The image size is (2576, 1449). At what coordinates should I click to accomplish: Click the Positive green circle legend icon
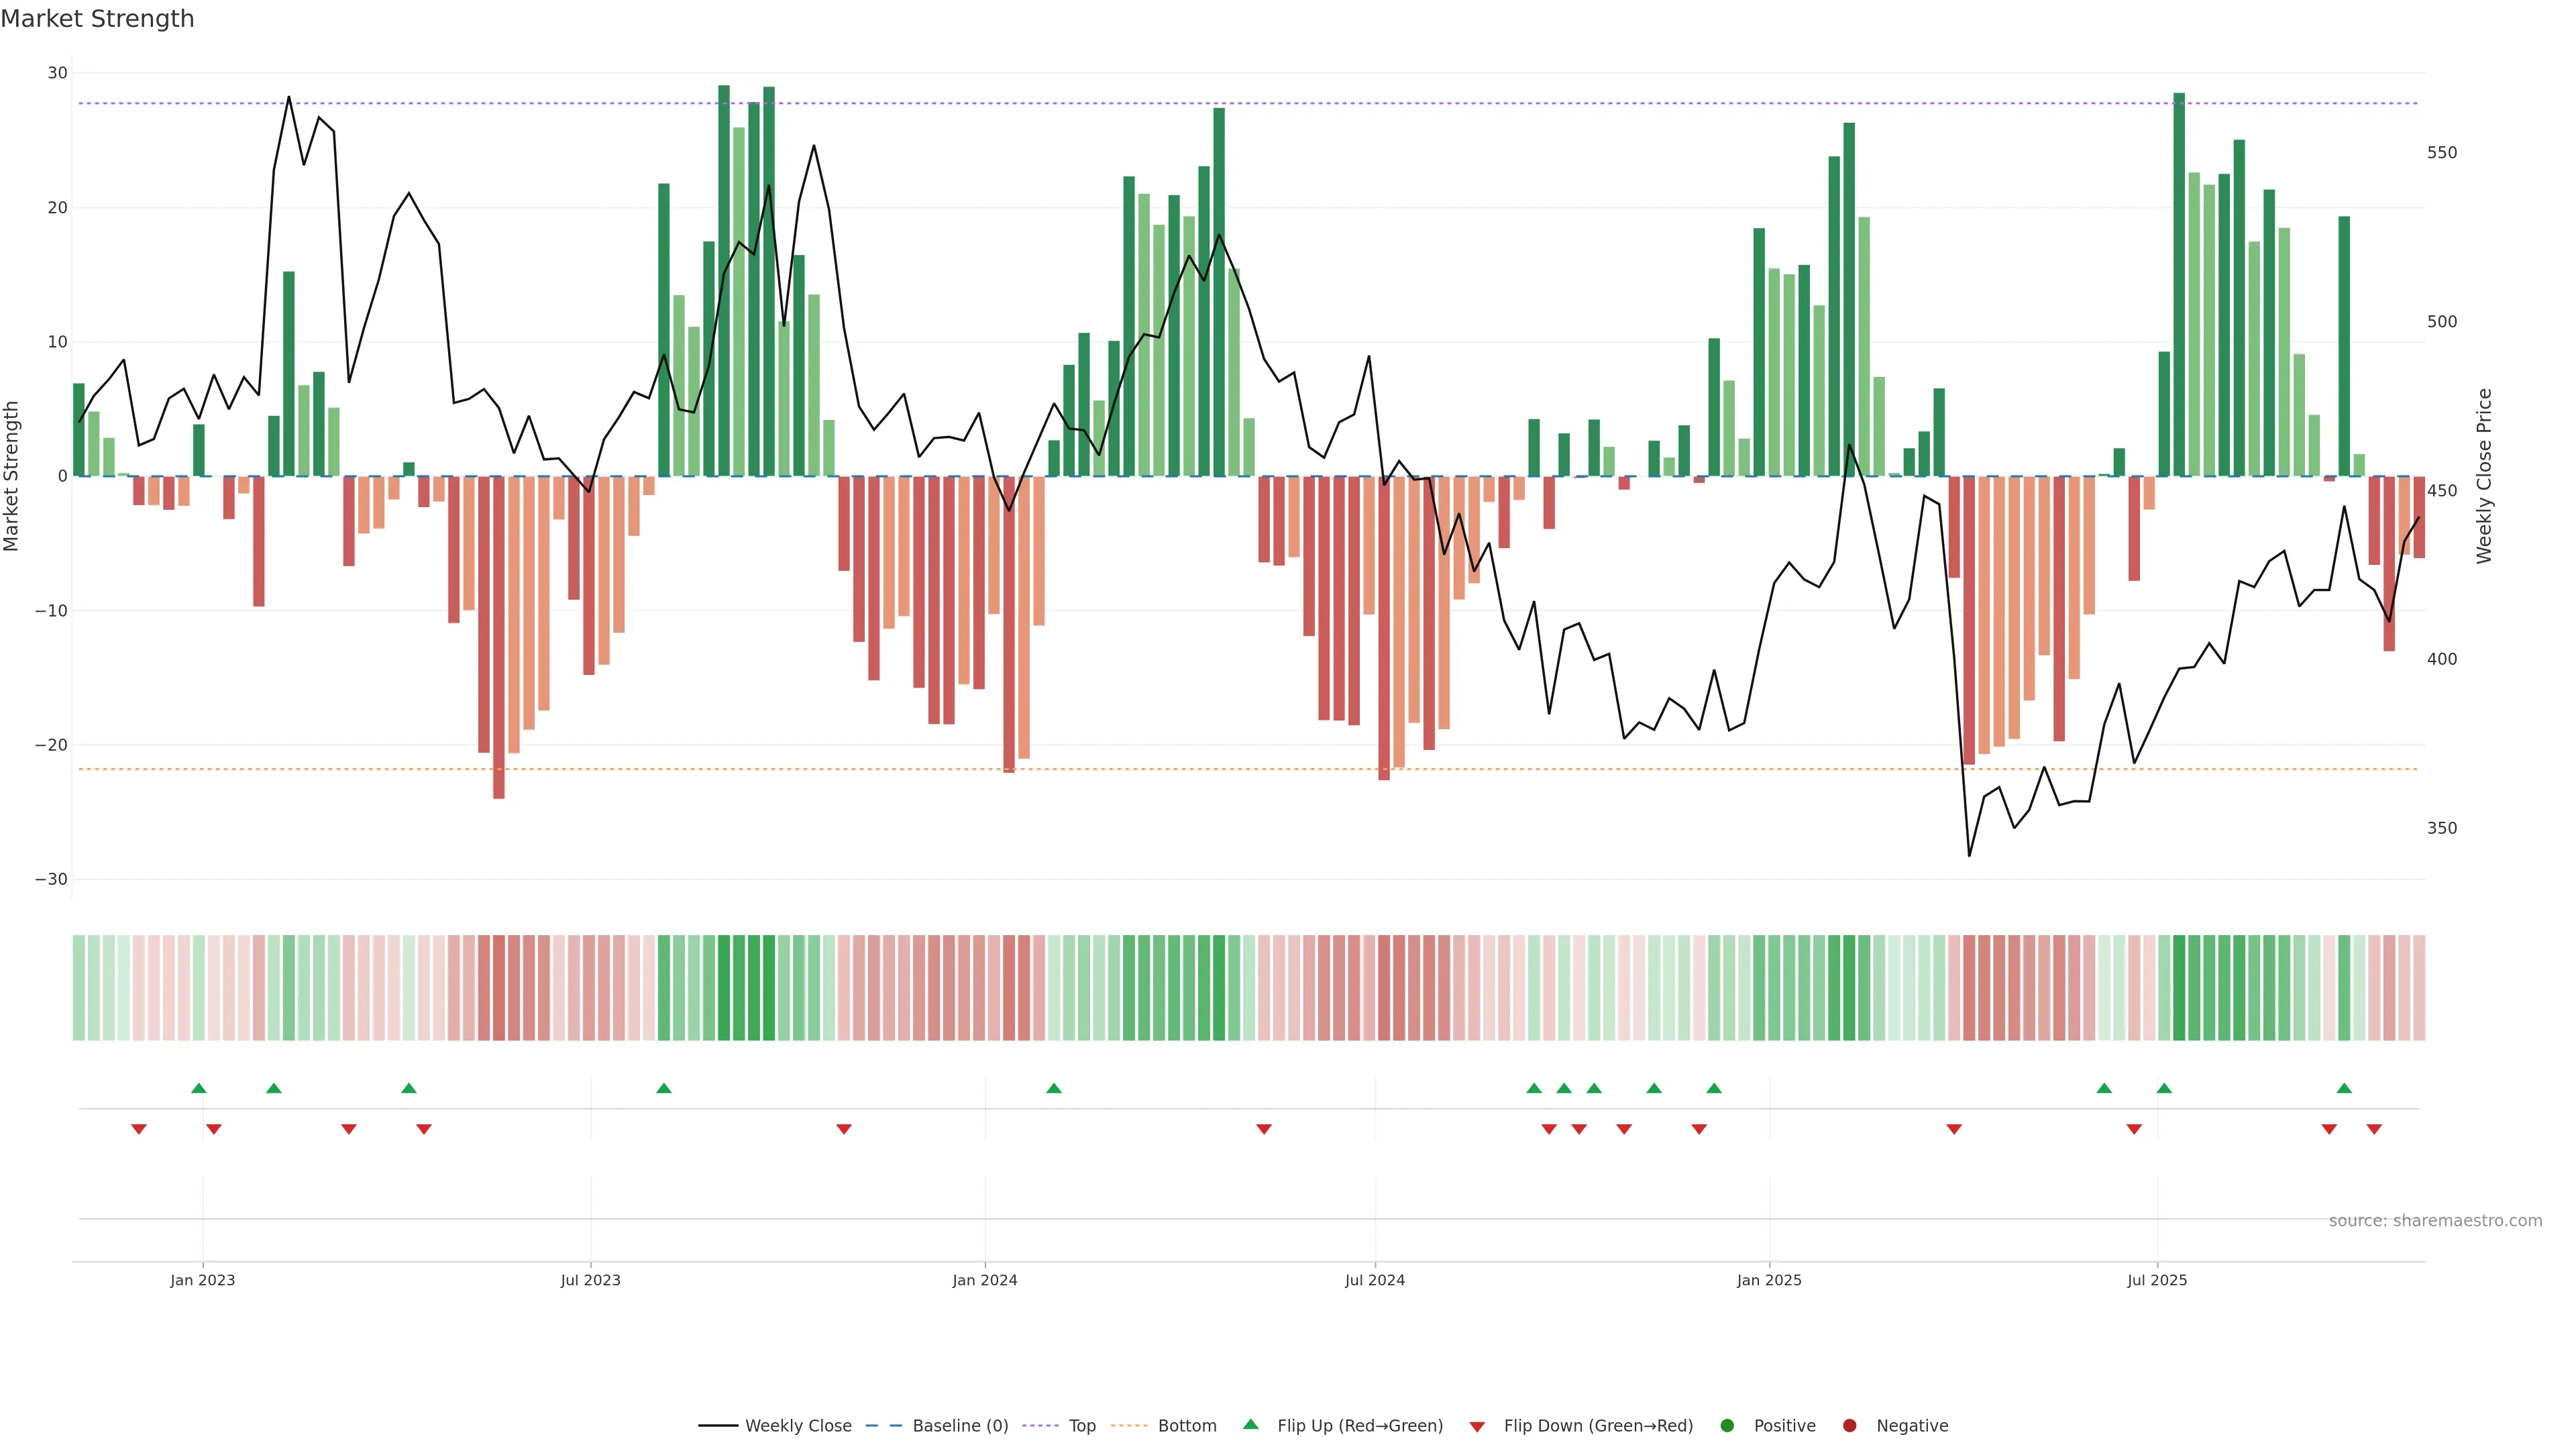(1727, 1425)
